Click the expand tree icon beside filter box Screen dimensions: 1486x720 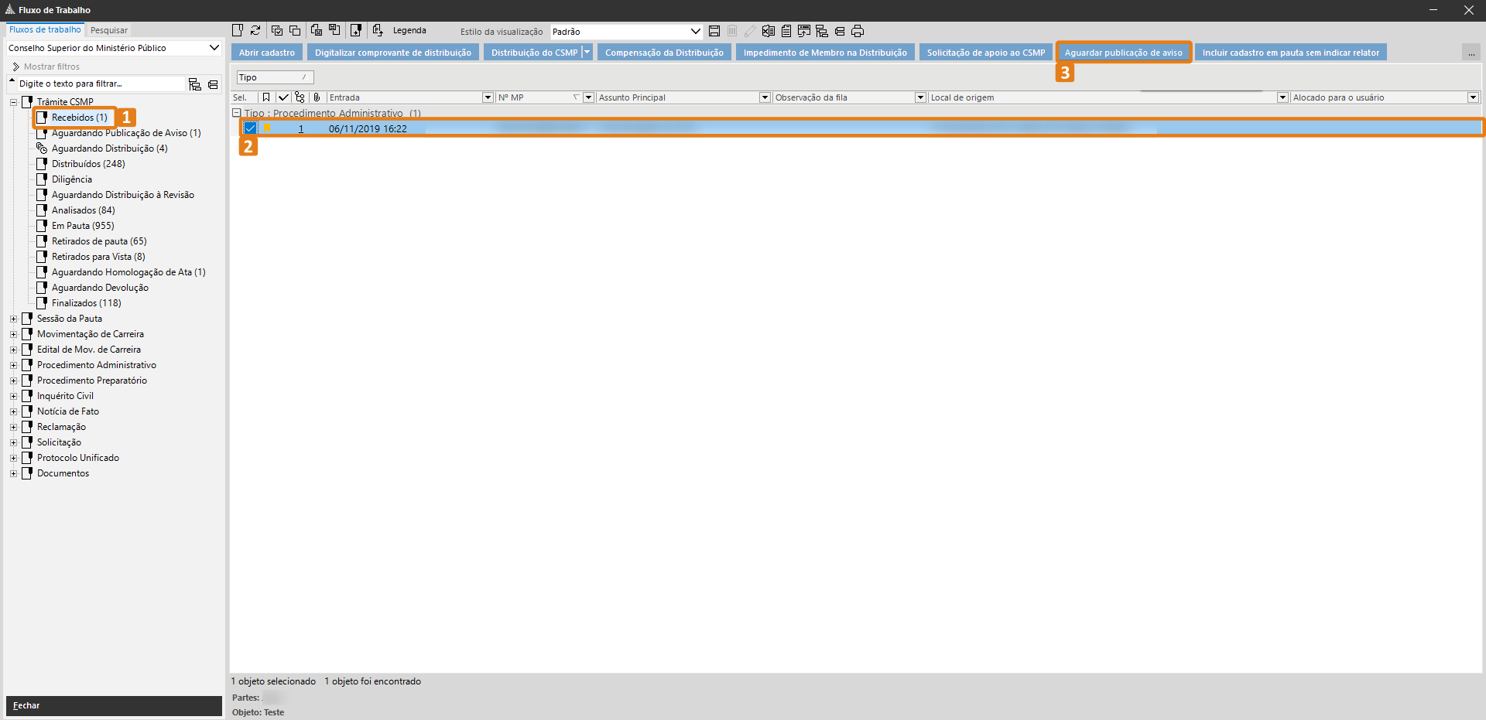[195, 84]
